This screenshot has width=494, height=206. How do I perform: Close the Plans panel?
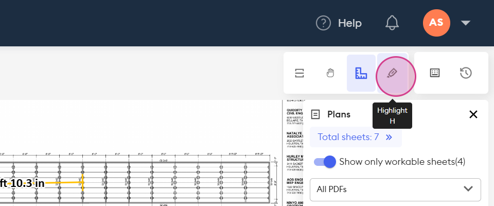coord(473,114)
